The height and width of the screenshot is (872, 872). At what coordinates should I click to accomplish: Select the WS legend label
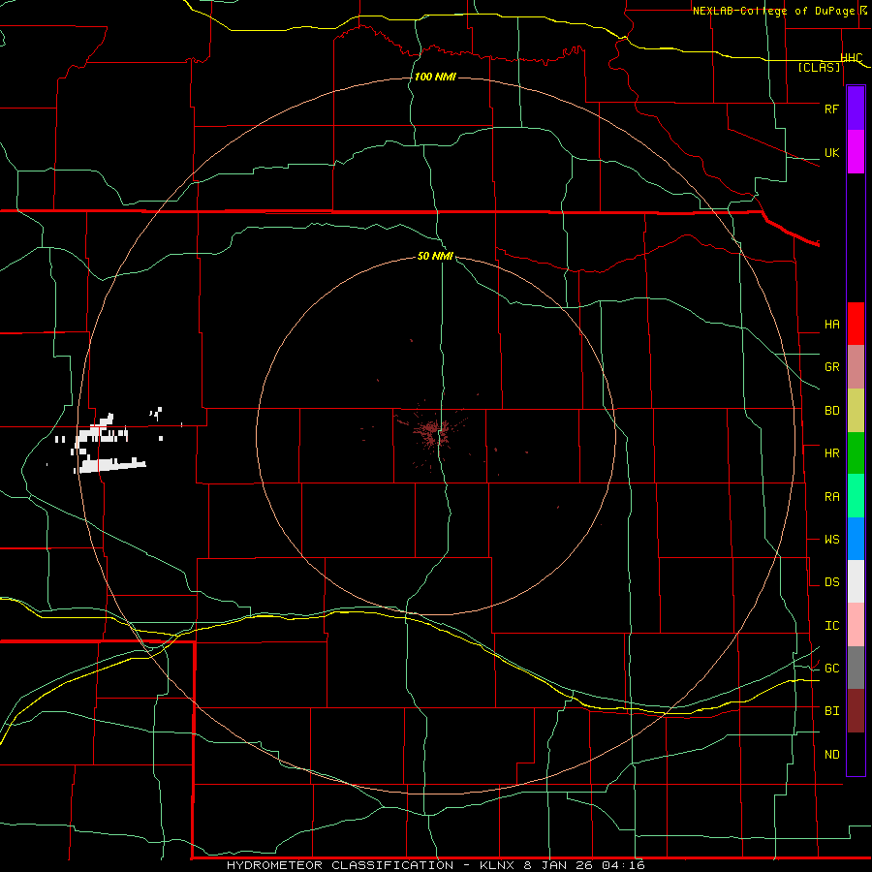(x=831, y=540)
